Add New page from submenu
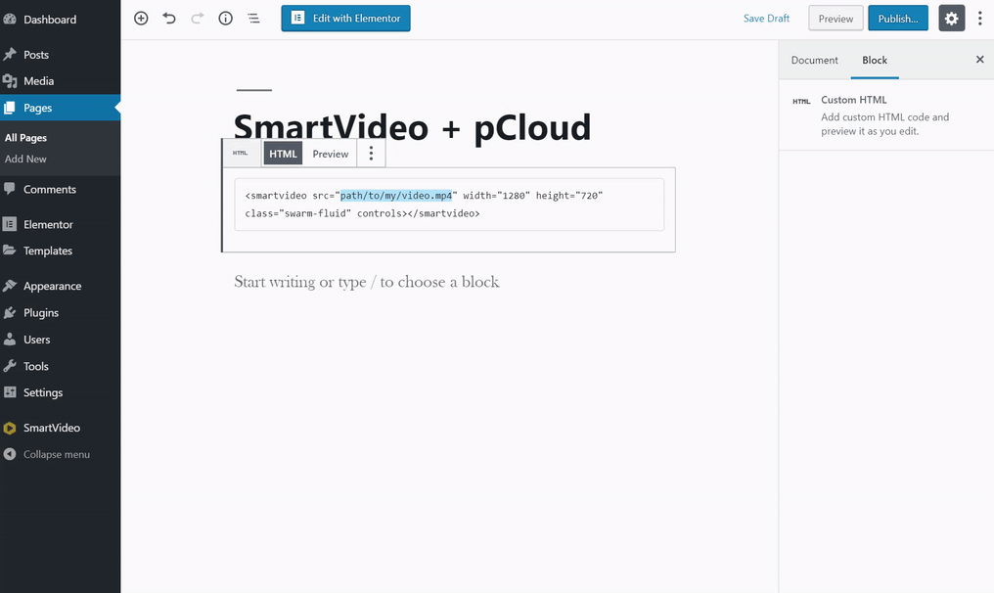Viewport: 994px width, 593px height. coord(25,160)
